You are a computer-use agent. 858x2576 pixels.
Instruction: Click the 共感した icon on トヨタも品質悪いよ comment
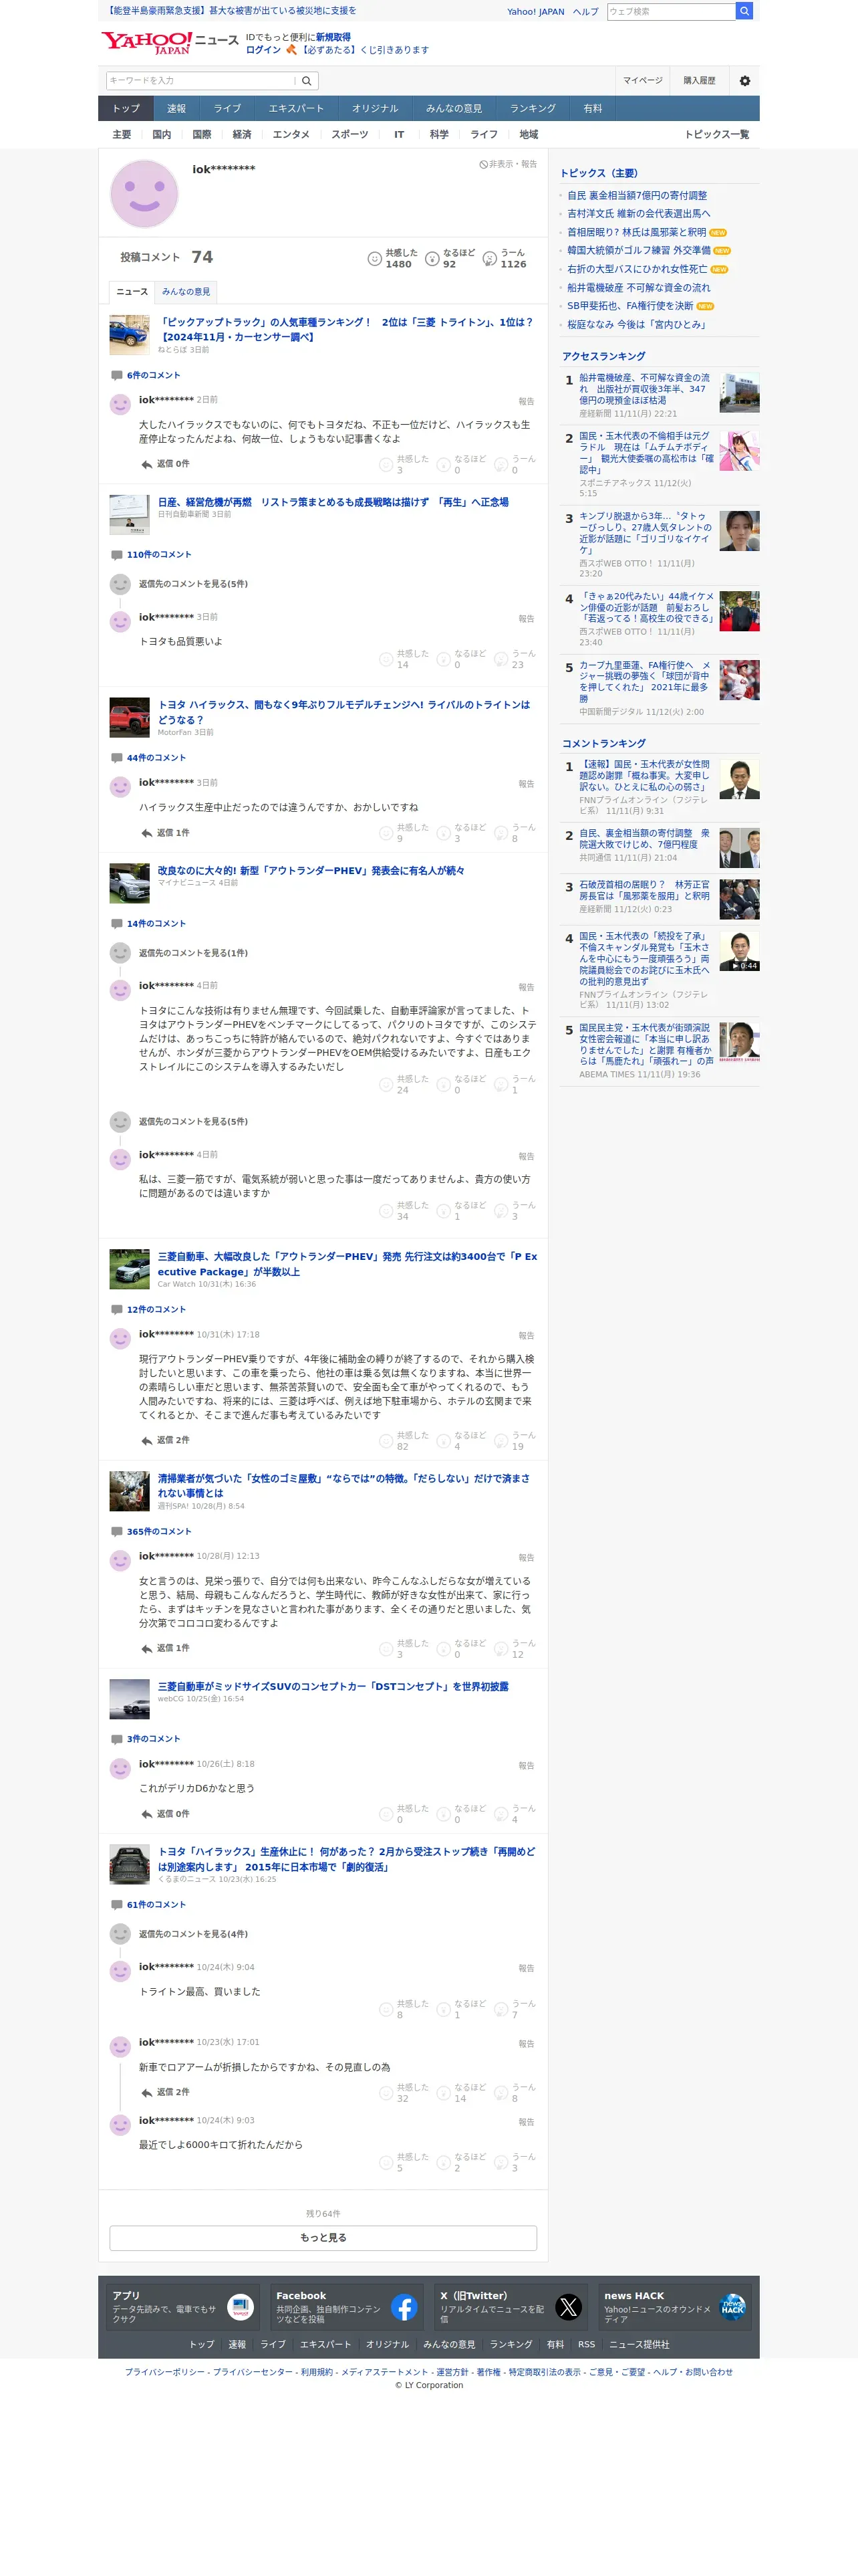(x=386, y=659)
